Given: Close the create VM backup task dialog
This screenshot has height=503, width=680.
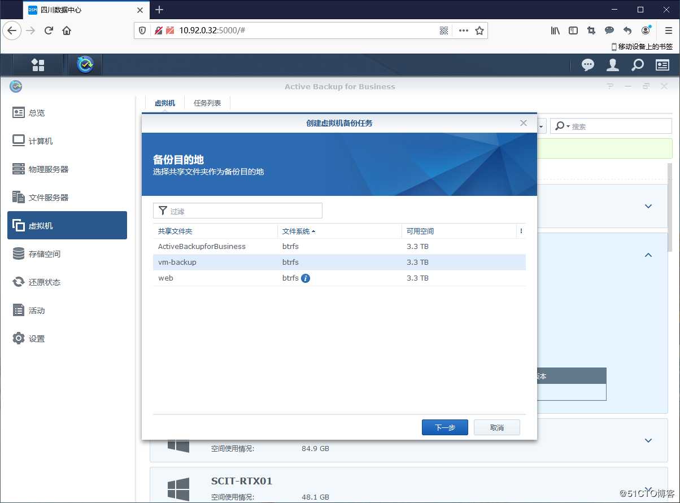Looking at the screenshot, I should click(524, 123).
